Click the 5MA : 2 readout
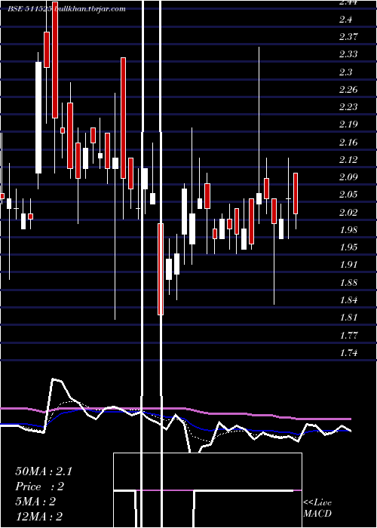The width and height of the screenshot is (377, 528). [x=35, y=502]
